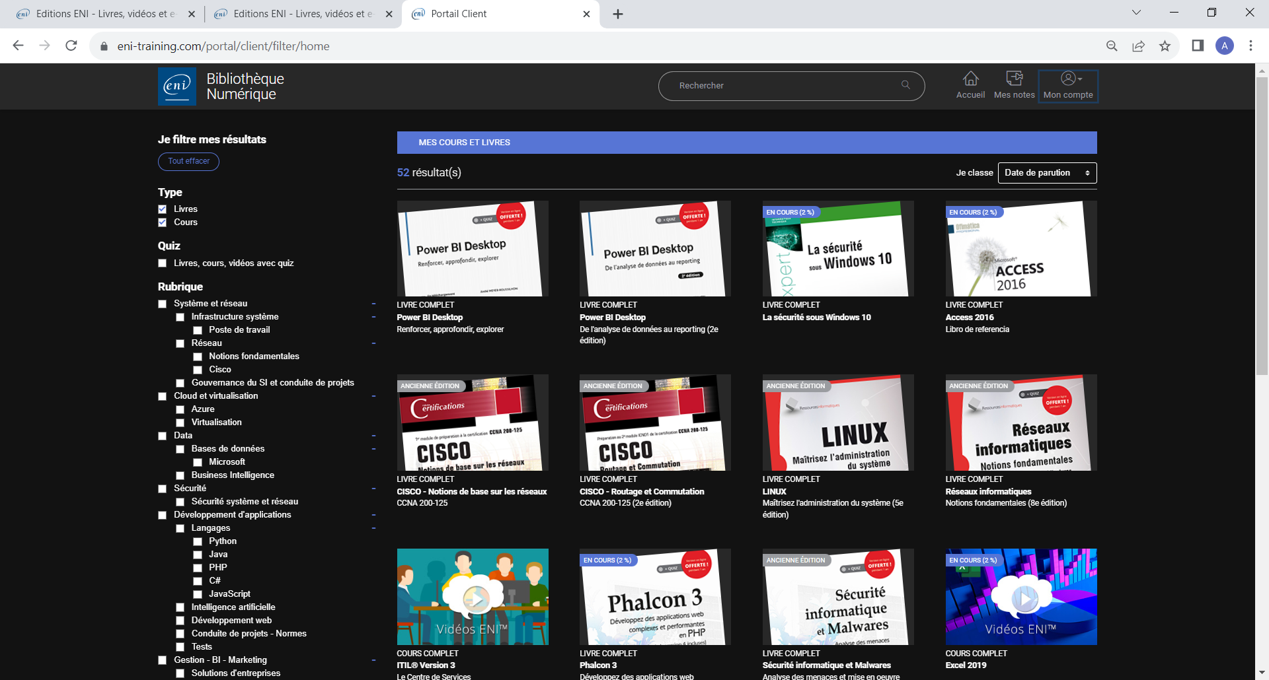Click the Rechercher search field
This screenshot has height=680, width=1269.
(x=791, y=86)
